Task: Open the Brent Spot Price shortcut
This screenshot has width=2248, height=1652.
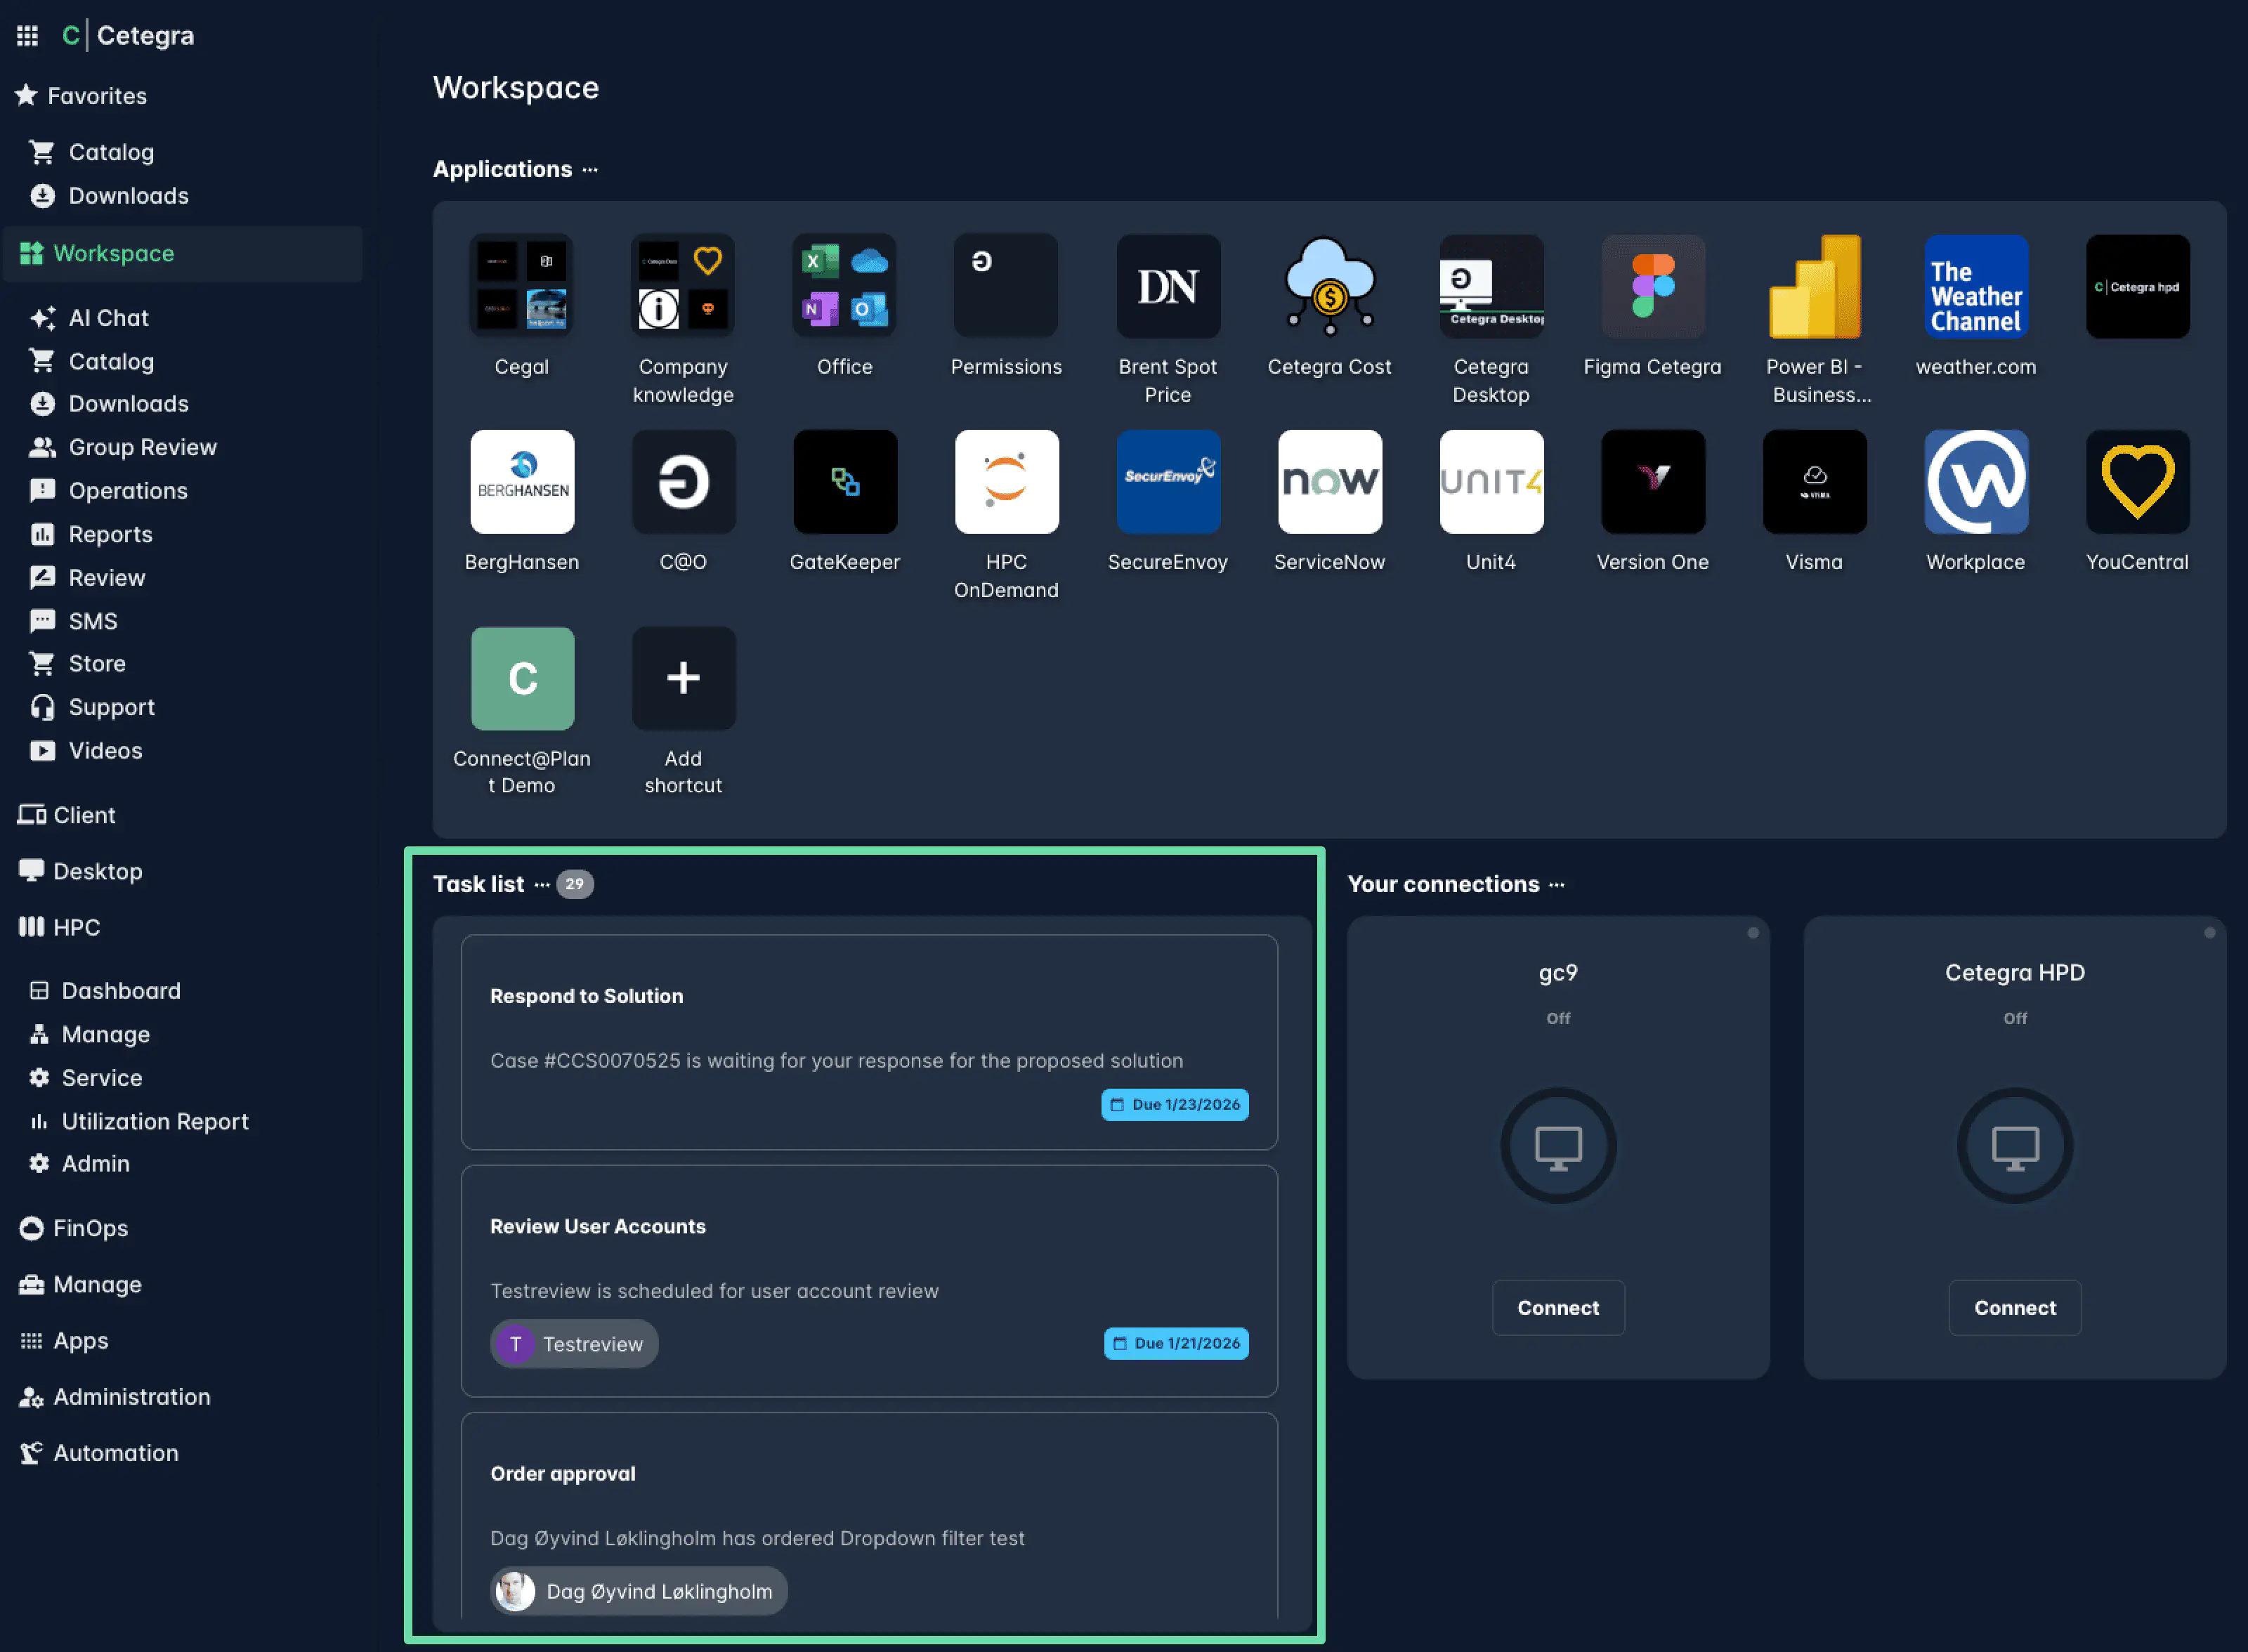Action: coord(1167,287)
